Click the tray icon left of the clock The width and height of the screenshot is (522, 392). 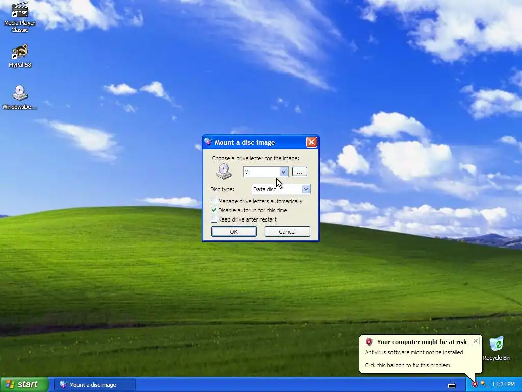tap(484, 385)
